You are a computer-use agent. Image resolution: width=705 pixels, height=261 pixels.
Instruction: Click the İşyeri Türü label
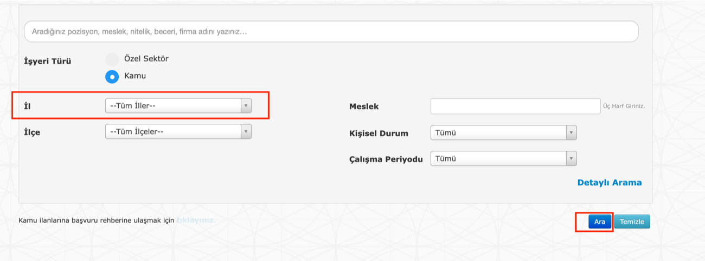coord(48,61)
